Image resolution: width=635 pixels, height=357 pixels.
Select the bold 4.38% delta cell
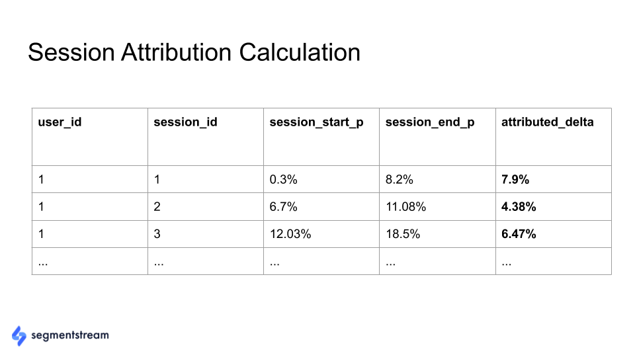[554, 207]
